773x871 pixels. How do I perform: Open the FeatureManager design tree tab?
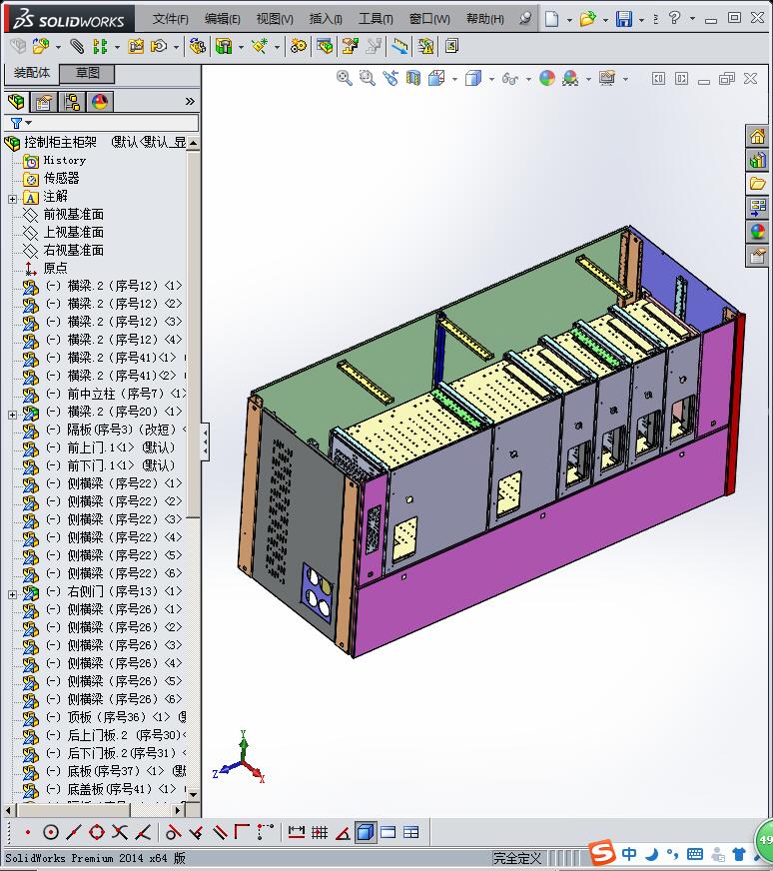click(x=17, y=102)
